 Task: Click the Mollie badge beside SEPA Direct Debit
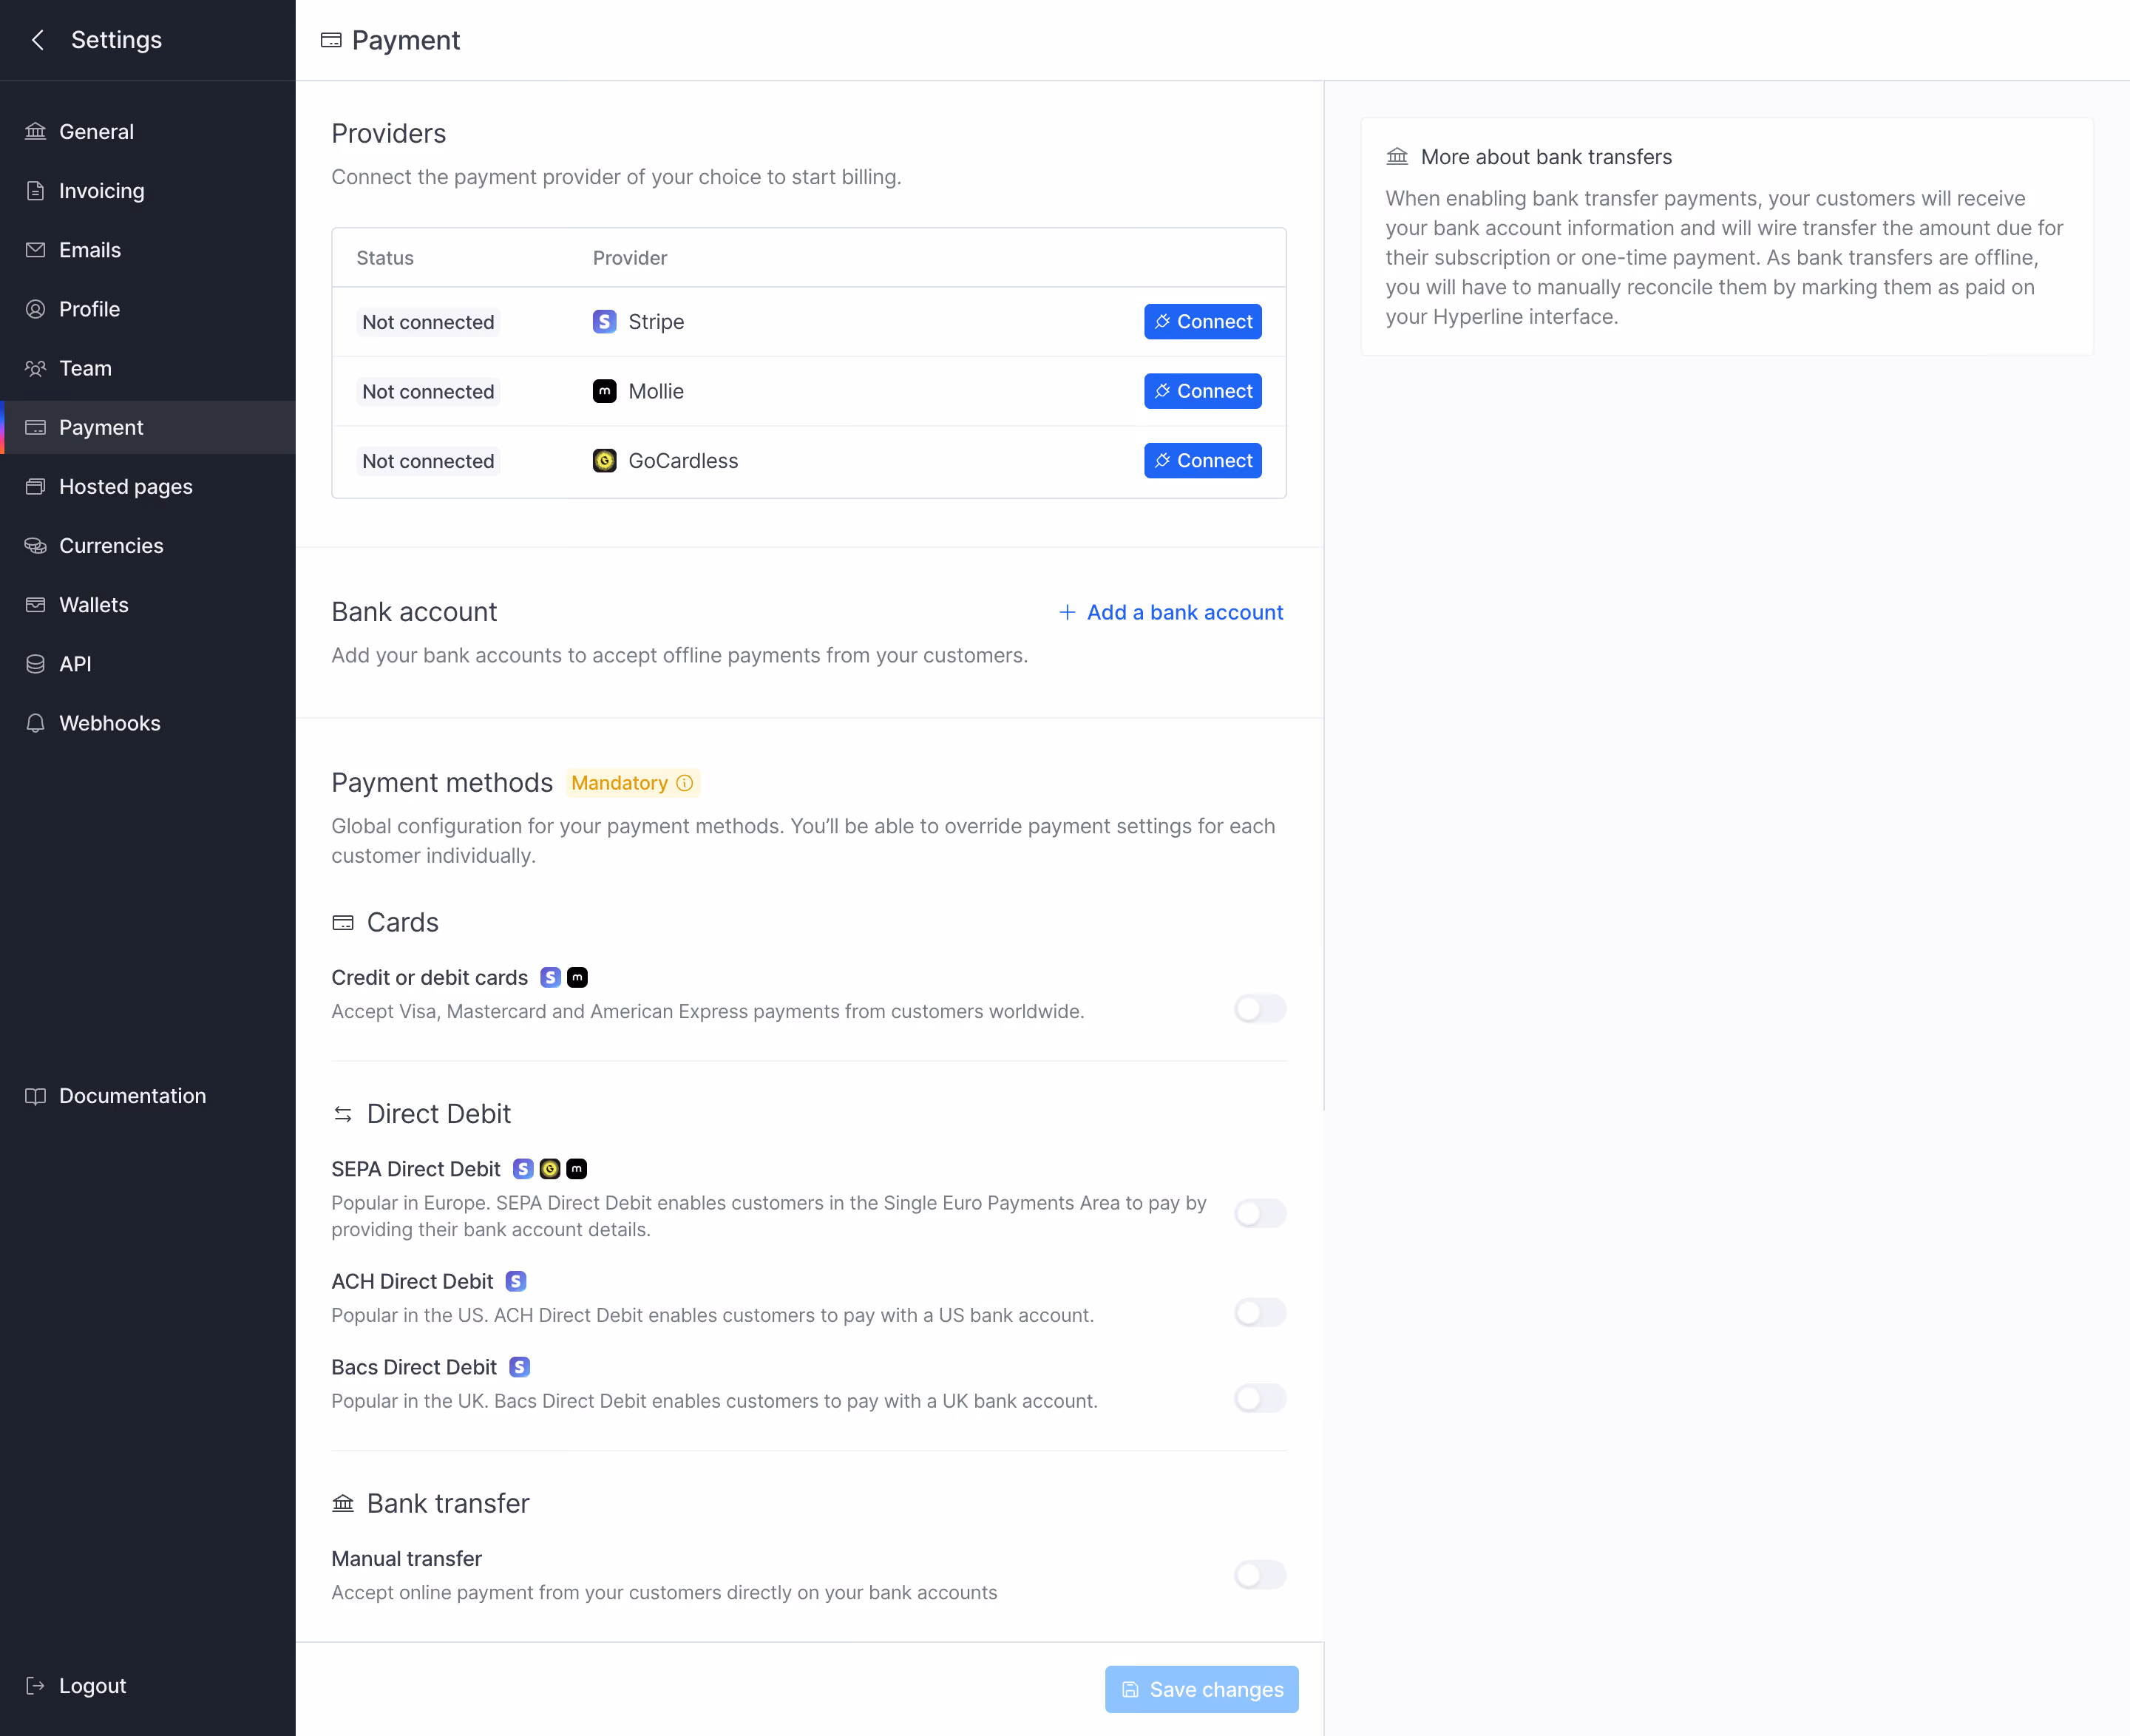click(x=577, y=1169)
